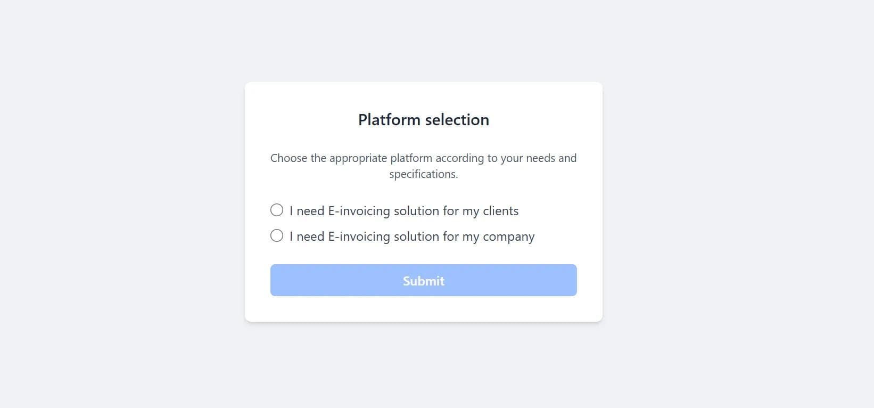Click the word 'specifications' in the description
Image resolution: width=874 pixels, height=408 pixels.
[x=422, y=174]
